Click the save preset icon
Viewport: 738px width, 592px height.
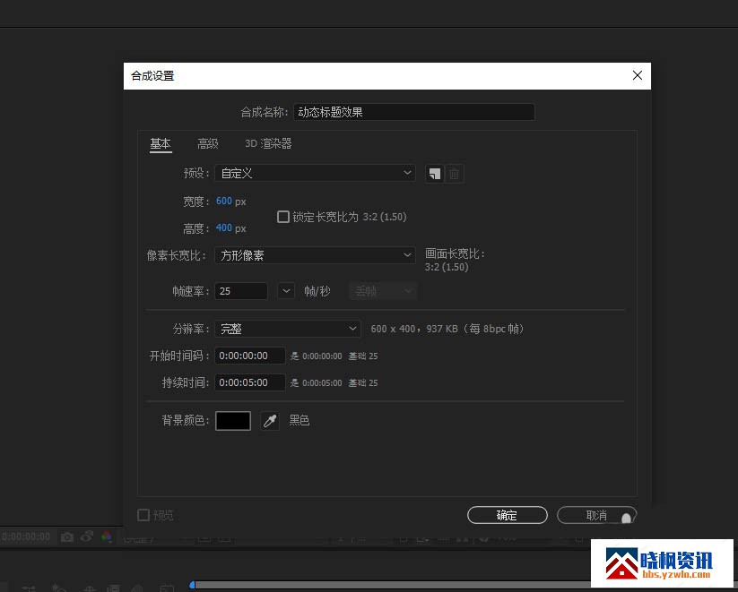(x=434, y=174)
